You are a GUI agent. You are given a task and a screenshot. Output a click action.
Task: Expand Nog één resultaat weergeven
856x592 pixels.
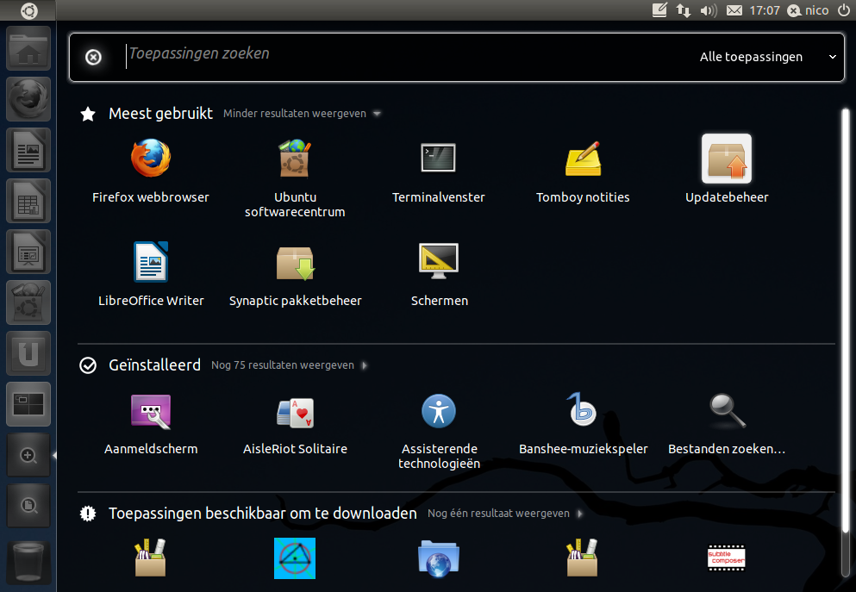click(505, 514)
